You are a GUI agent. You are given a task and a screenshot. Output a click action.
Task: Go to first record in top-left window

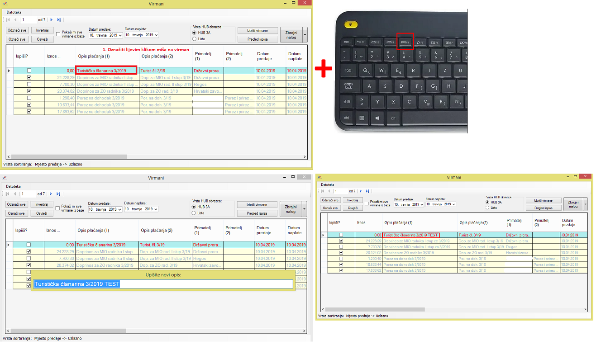tap(8, 20)
